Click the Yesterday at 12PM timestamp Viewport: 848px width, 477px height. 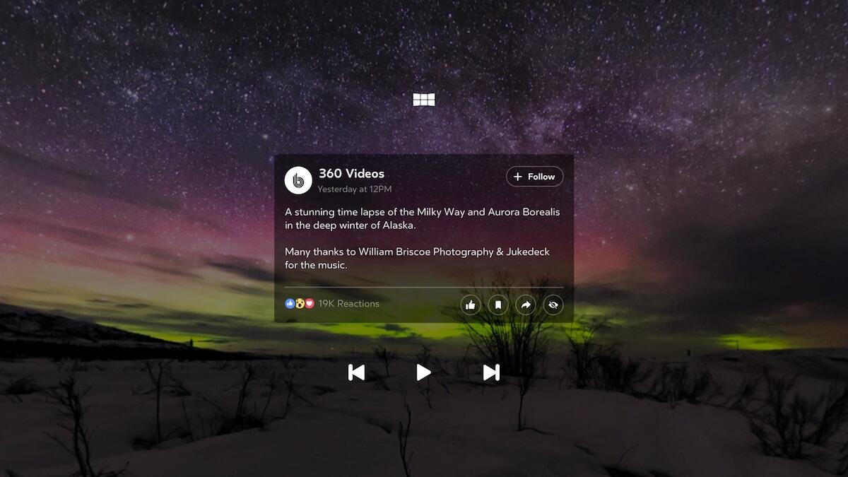point(354,189)
